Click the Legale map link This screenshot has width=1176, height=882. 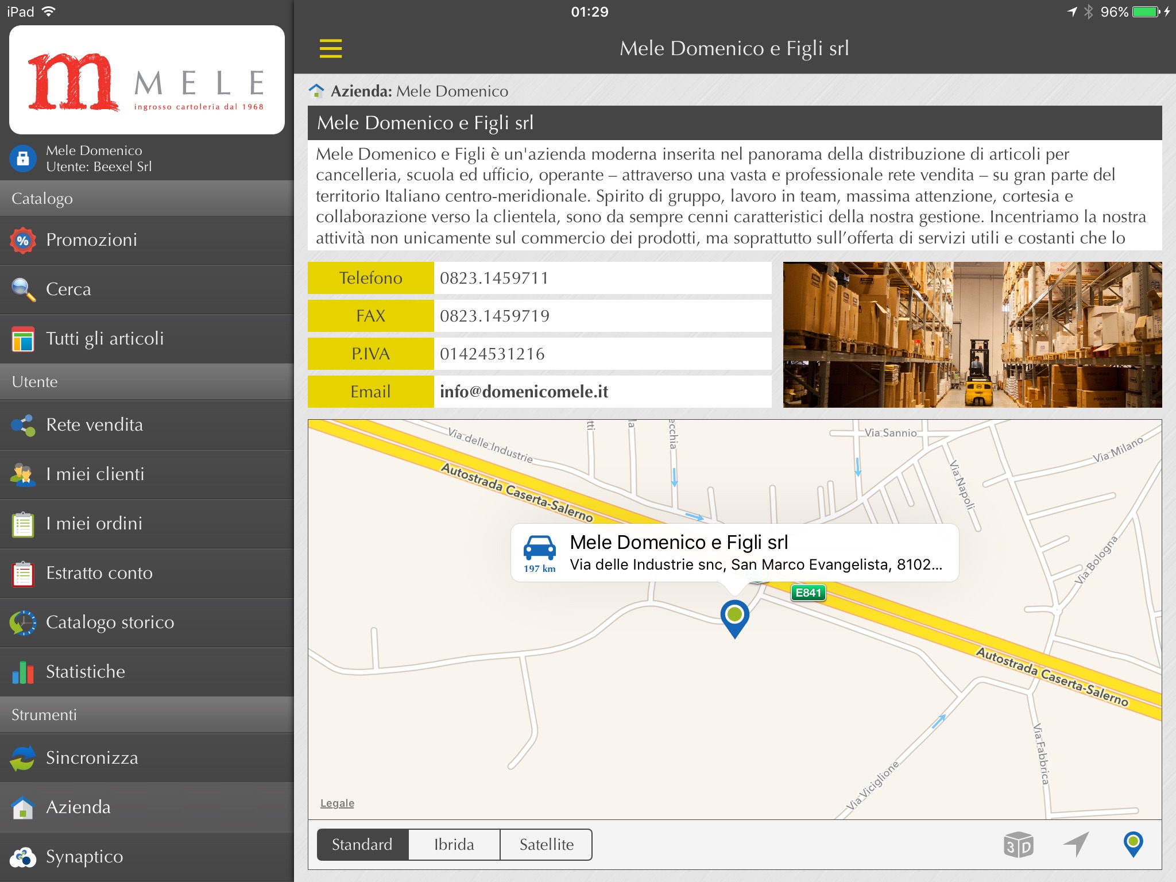[337, 803]
